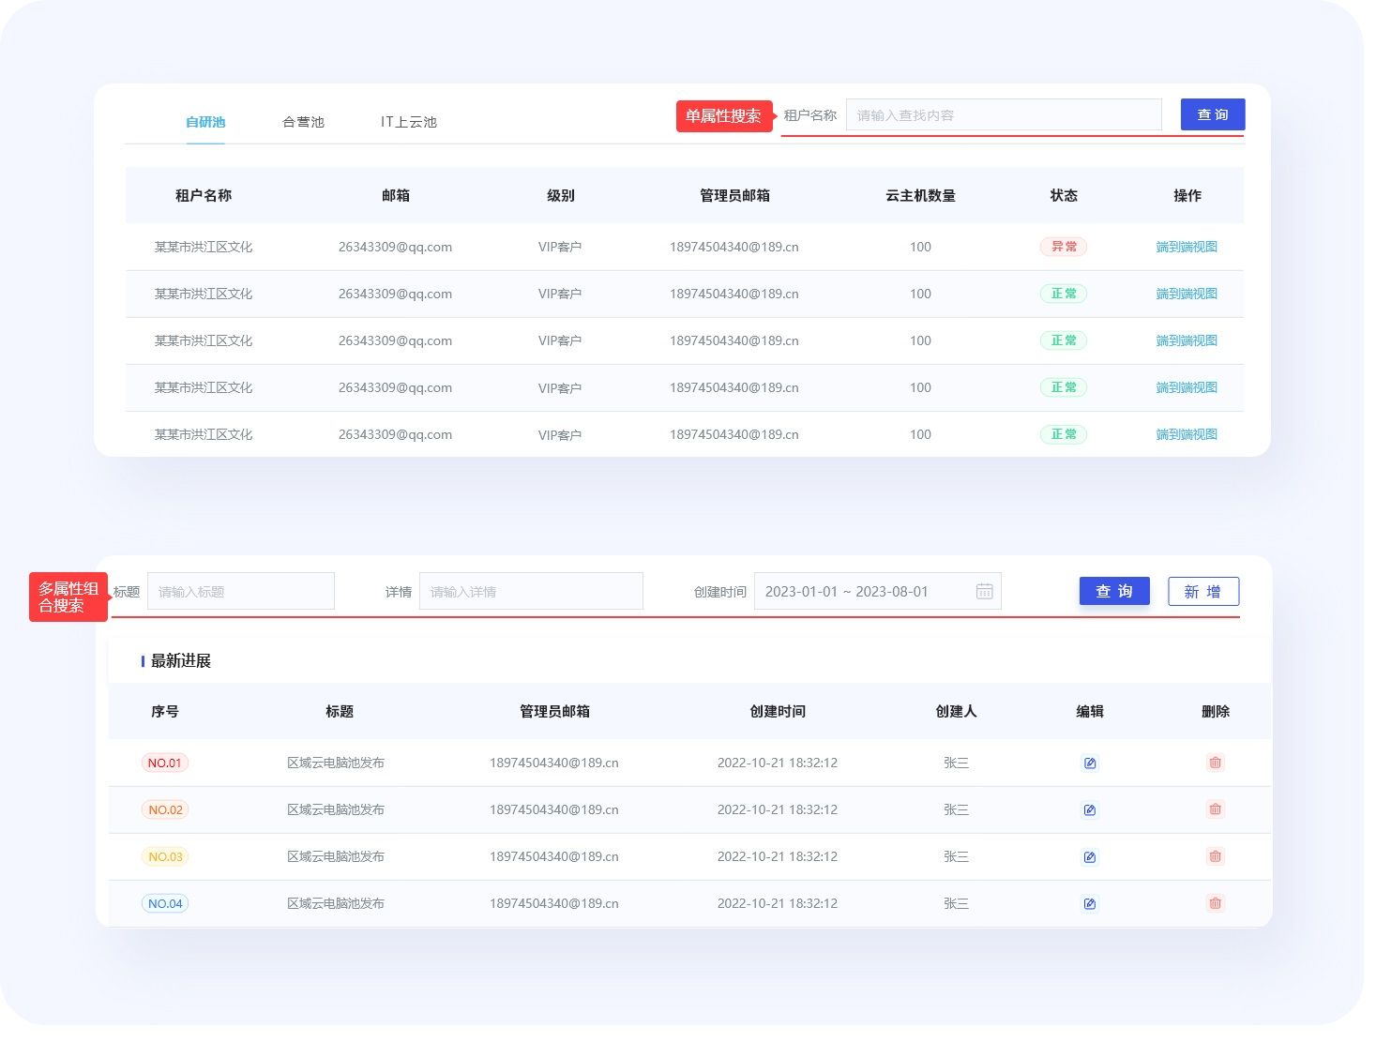
Task: Click the 创建人 column header
Action: pyautogui.click(x=956, y=711)
